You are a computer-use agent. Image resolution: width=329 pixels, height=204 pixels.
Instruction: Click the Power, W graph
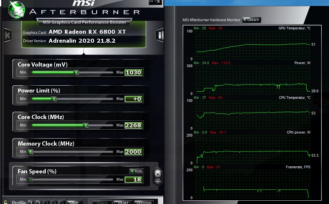pyautogui.click(x=252, y=80)
